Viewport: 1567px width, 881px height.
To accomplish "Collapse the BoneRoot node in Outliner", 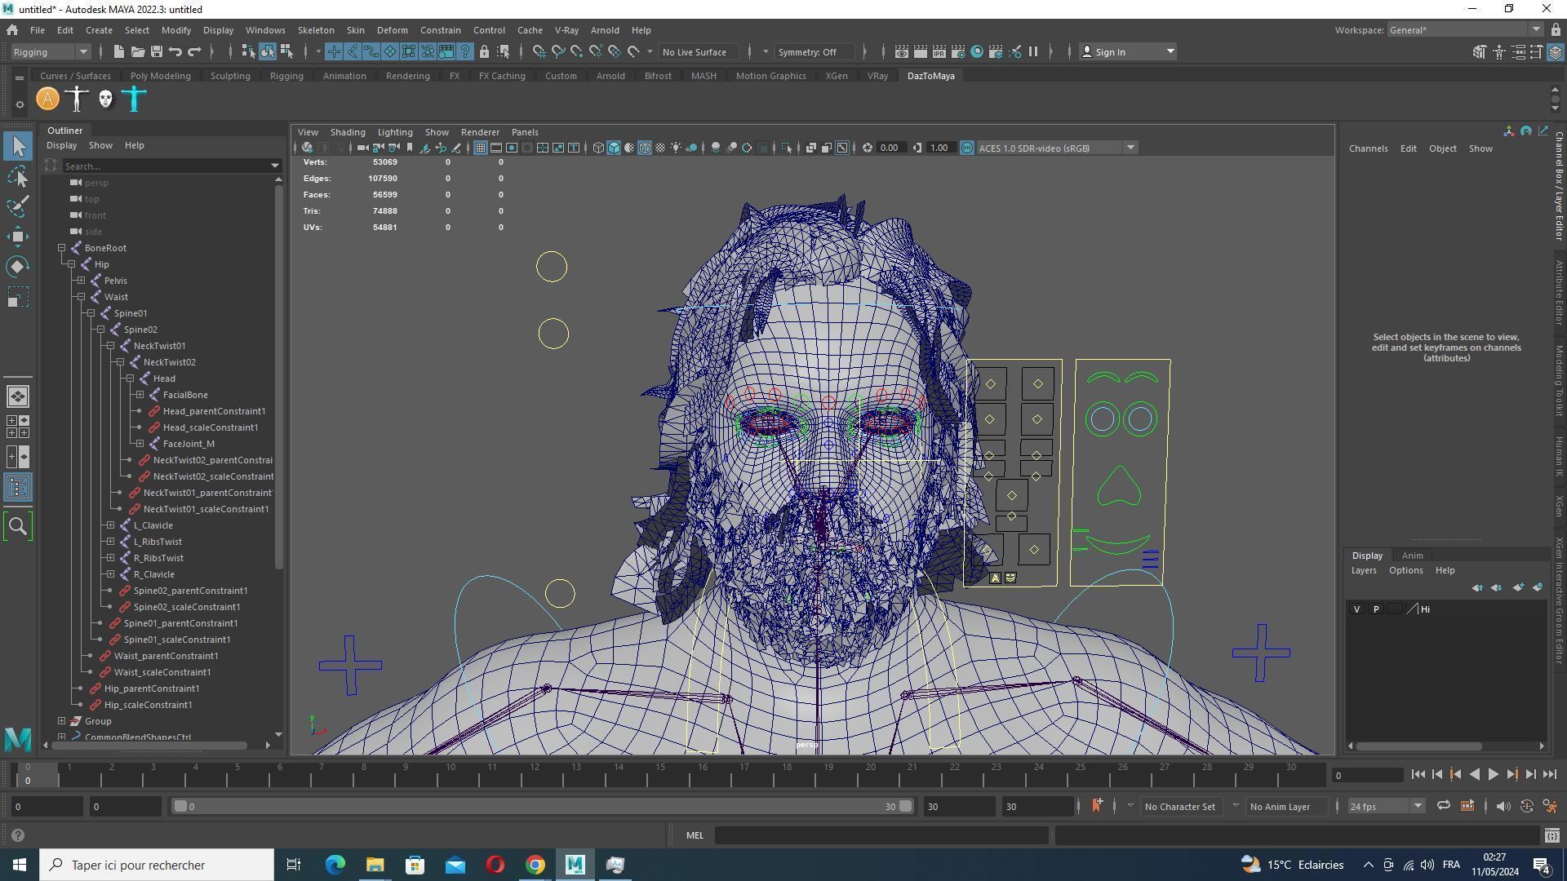I will pyautogui.click(x=61, y=248).
